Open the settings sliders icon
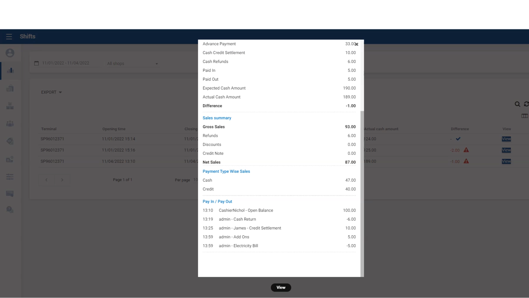529x298 pixels. click(10, 177)
